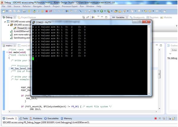Screen dimensions: 178x127
Task: Click the editor vertical scrollbar
Action: click(159, 74)
